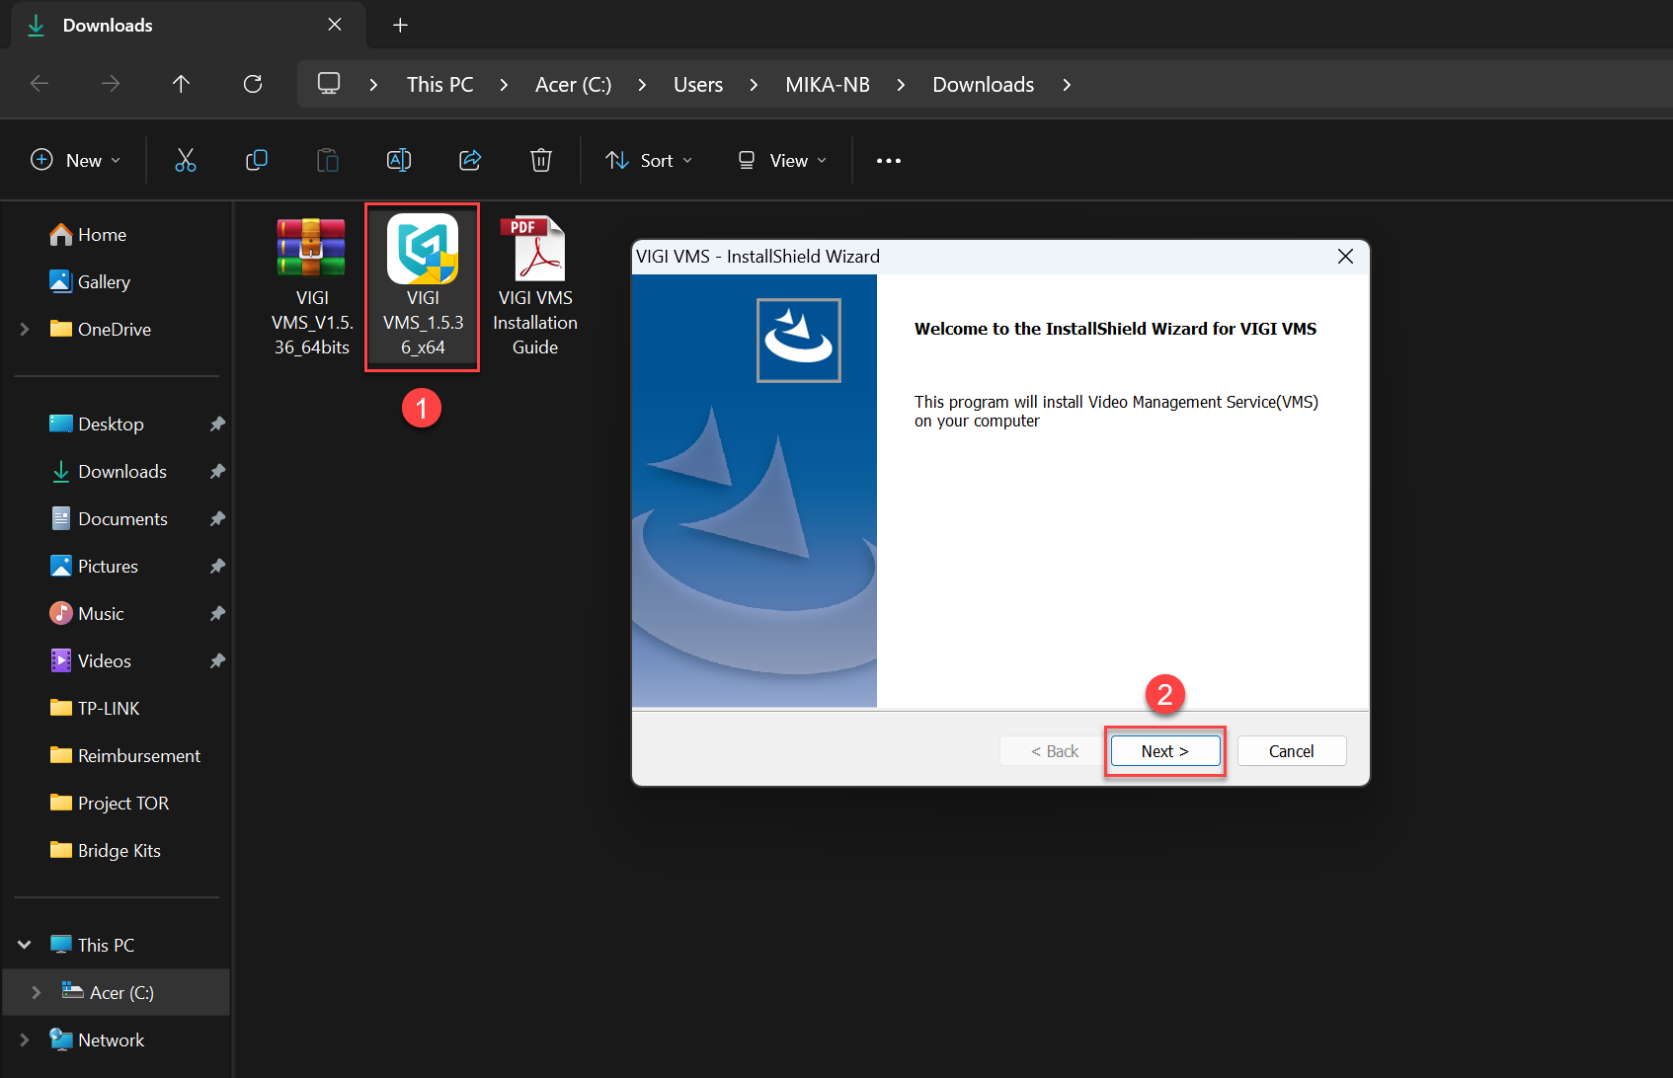The width and height of the screenshot is (1673, 1078).
Task: Refresh the current folder view
Action: (x=253, y=84)
